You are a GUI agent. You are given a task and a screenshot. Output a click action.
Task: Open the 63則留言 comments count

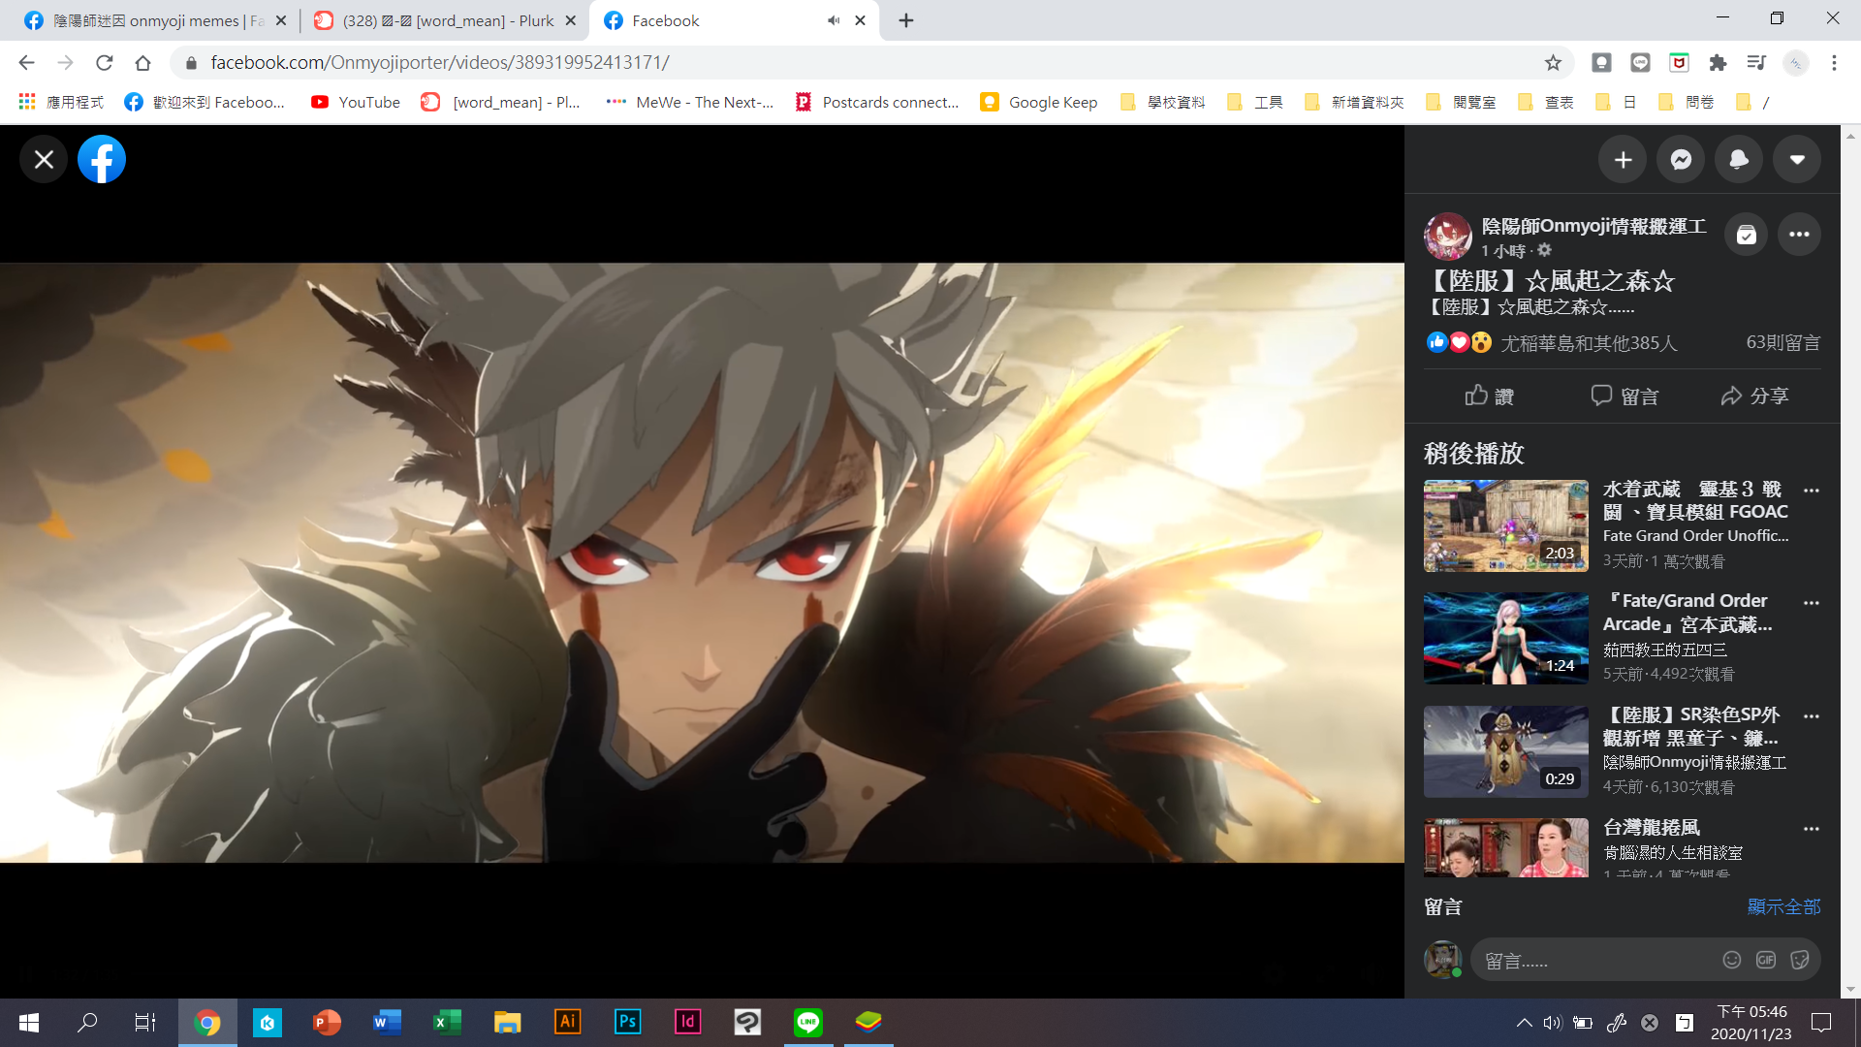point(1783,342)
